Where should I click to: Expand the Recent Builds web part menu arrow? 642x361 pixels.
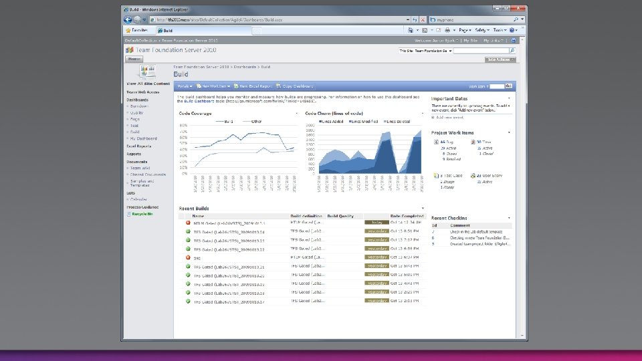pyautogui.click(x=423, y=209)
